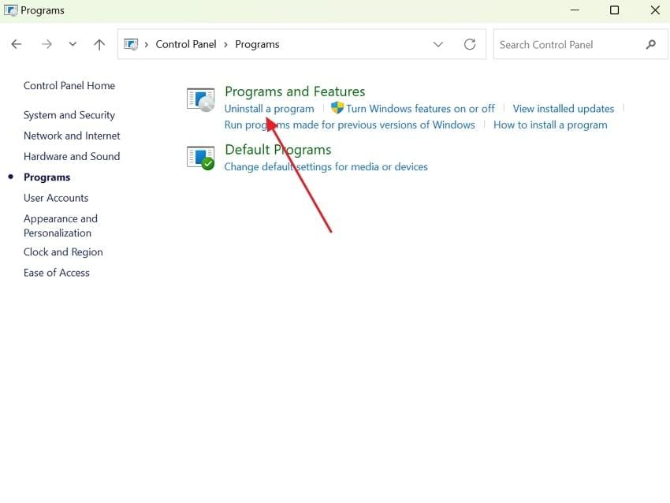Go back using the Back arrow
This screenshot has width=670, height=503.
17,44
